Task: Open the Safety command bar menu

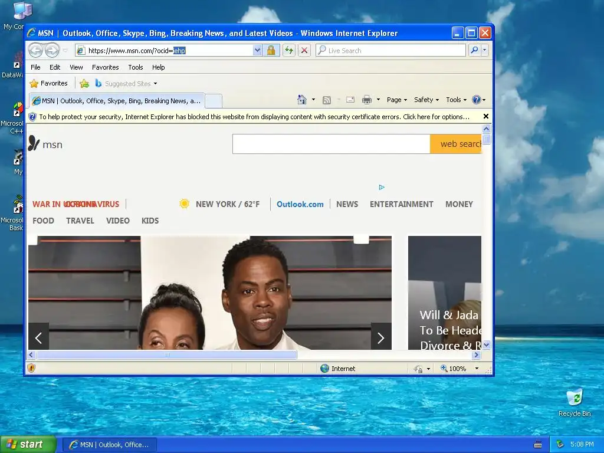Action: (x=426, y=100)
